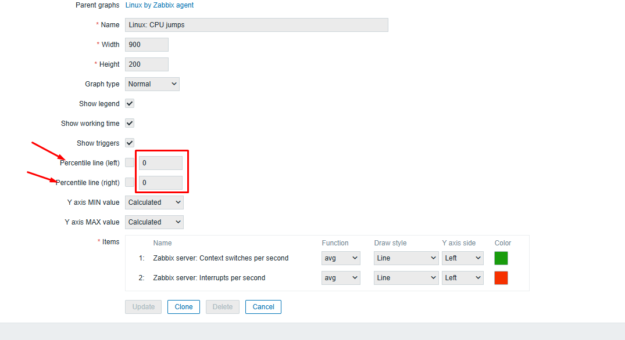
Task: Open the Graph type dropdown
Action: click(152, 84)
